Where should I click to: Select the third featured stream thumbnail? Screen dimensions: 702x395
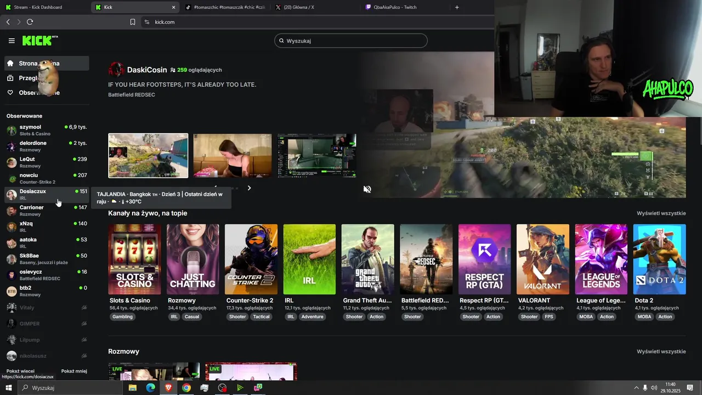click(316, 156)
